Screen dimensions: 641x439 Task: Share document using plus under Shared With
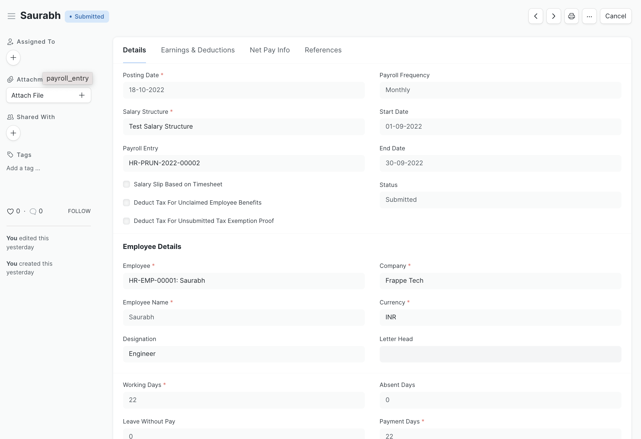tap(13, 133)
